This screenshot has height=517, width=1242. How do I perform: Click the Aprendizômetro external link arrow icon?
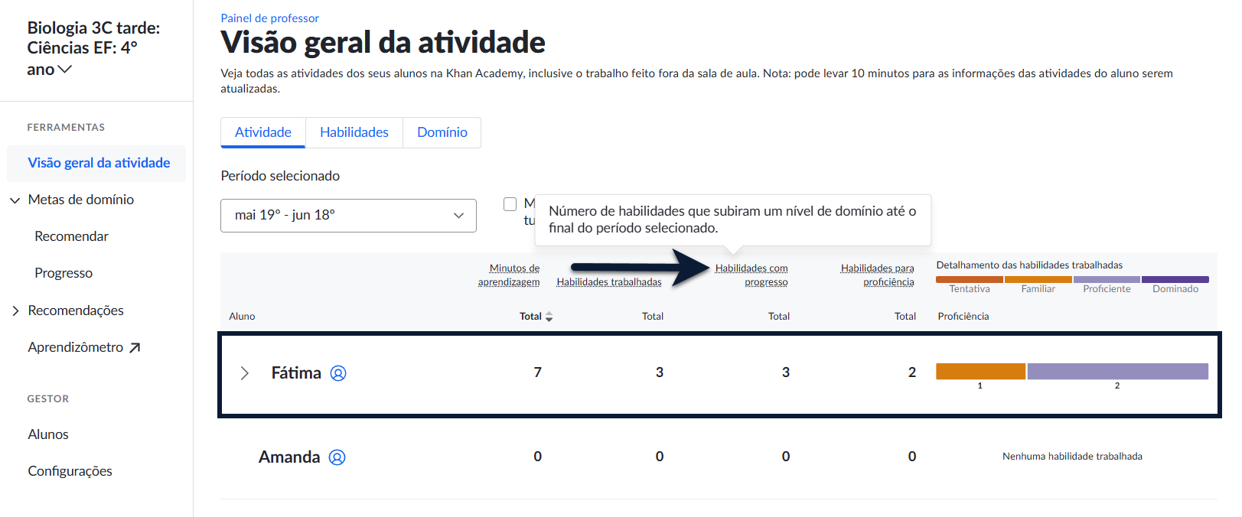tap(135, 348)
